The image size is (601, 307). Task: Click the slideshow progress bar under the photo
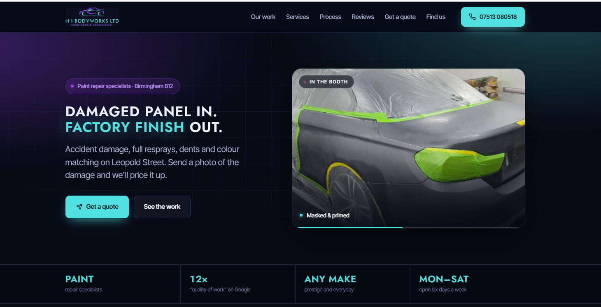(x=408, y=227)
